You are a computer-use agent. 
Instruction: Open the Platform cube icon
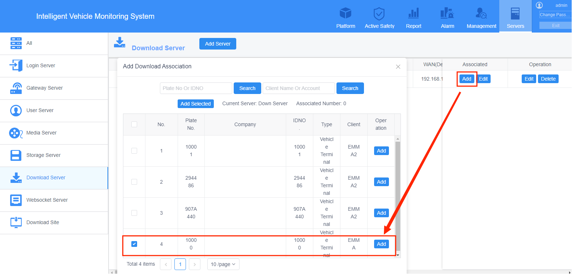pyautogui.click(x=346, y=13)
